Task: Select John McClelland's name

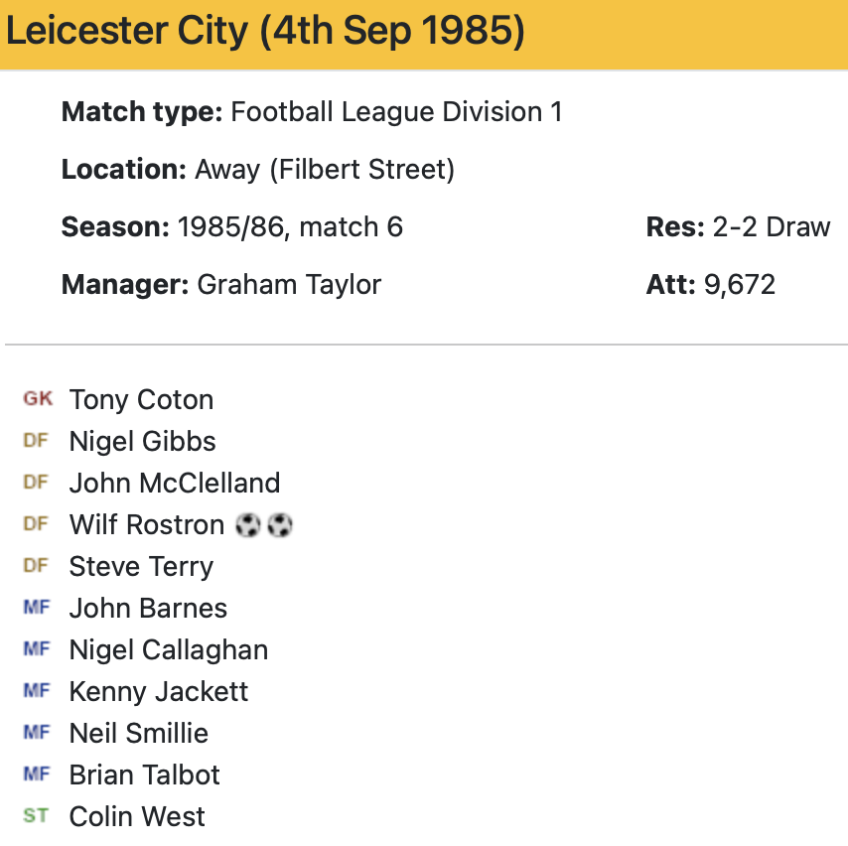Action: [x=175, y=484]
